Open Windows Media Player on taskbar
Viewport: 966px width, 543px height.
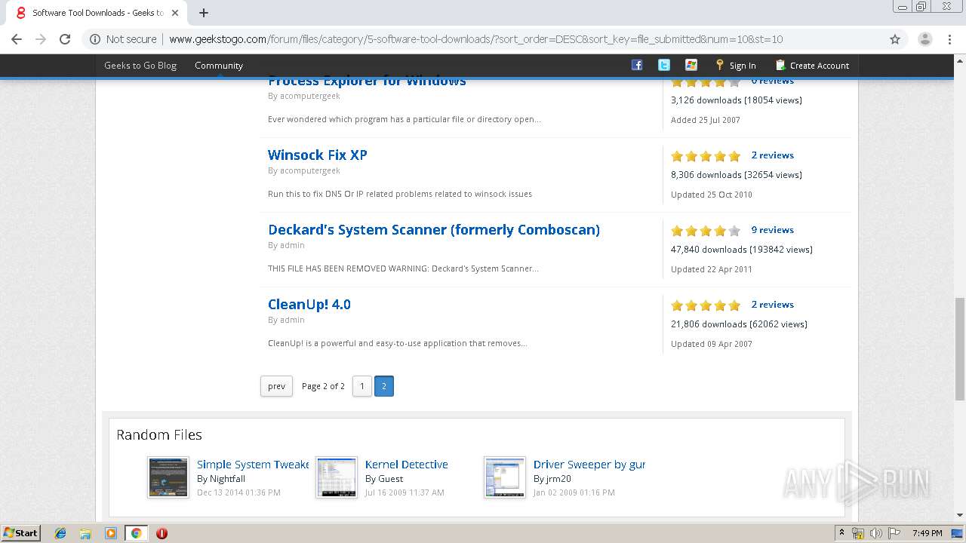pos(111,533)
